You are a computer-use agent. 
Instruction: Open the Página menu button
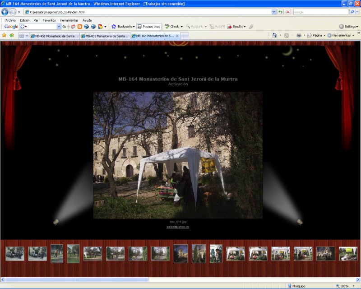(316, 35)
